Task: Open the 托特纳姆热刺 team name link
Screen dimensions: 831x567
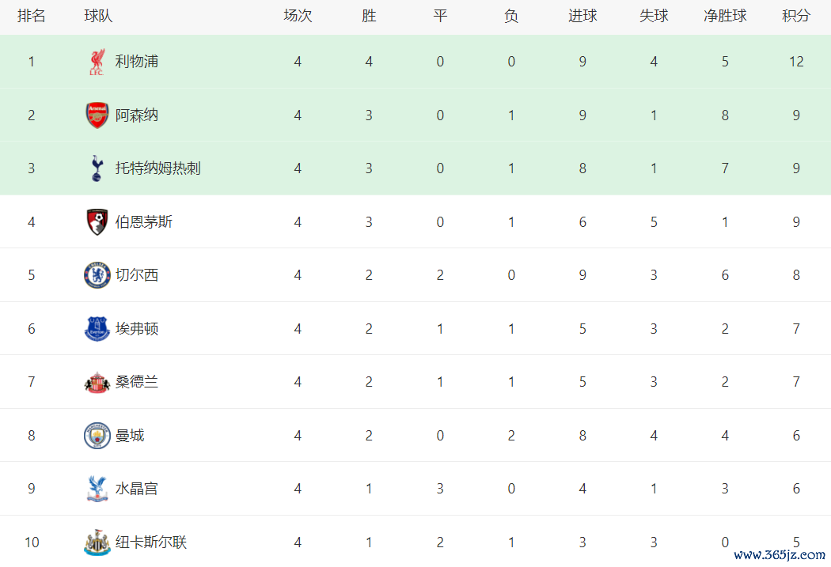Action: (158, 168)
